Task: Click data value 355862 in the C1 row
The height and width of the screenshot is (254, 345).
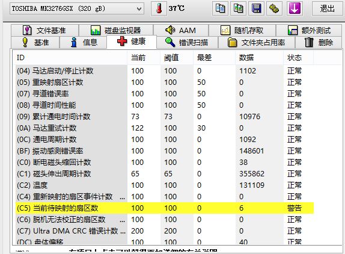Action: [x=252, y=174]
